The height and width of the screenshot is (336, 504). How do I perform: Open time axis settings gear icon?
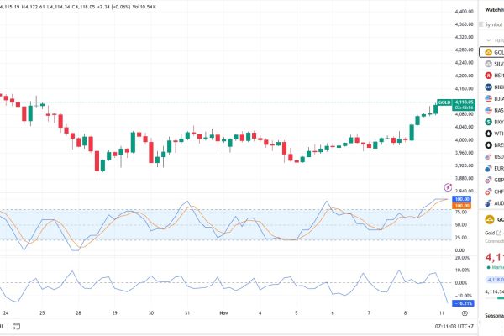tap(465, 312)
